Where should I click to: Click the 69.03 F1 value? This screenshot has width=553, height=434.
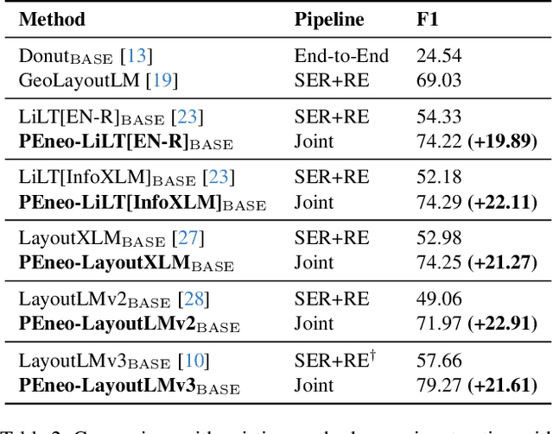439,80
